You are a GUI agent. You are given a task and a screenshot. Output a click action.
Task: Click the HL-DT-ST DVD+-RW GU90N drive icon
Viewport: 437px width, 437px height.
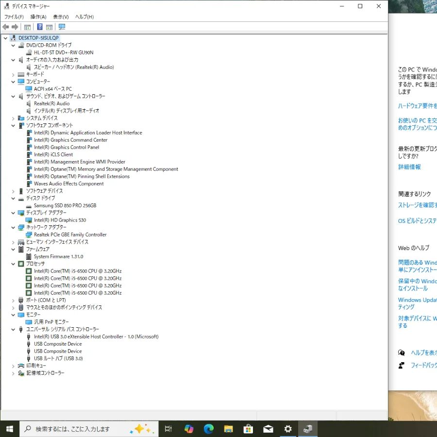(x=29, y=52)
